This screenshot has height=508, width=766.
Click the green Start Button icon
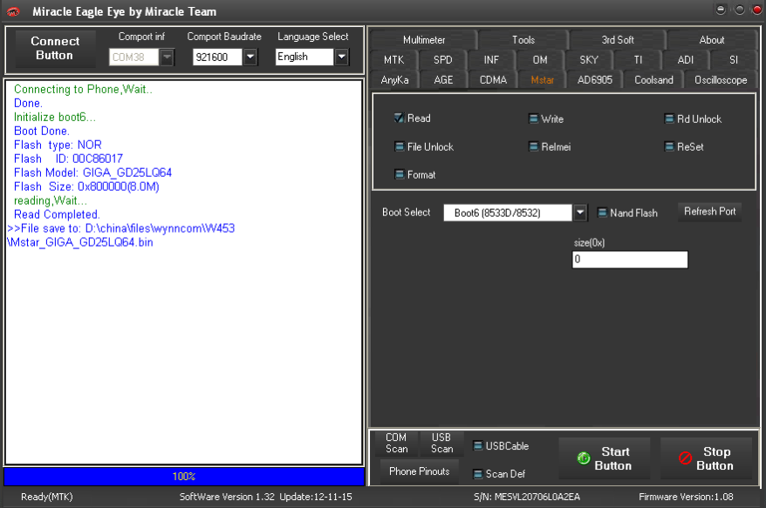[584, 458]
